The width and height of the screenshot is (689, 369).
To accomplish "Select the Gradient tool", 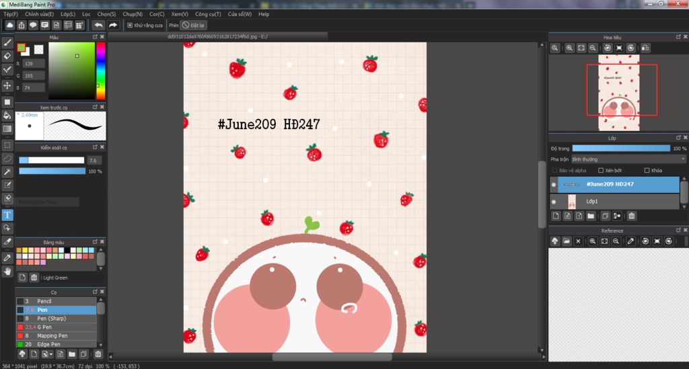I will [x=7, y=129].
